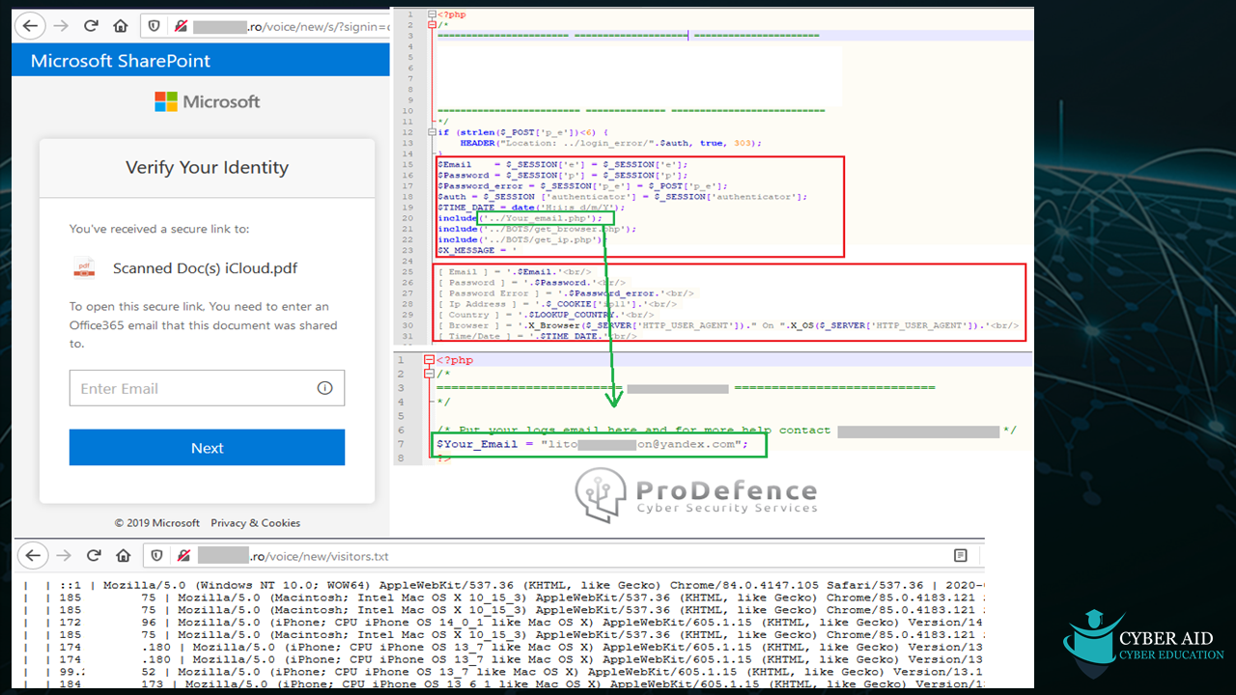
Task: Click visitors log row with Windows NT 10.0
Action: click(x=502, y=585)
